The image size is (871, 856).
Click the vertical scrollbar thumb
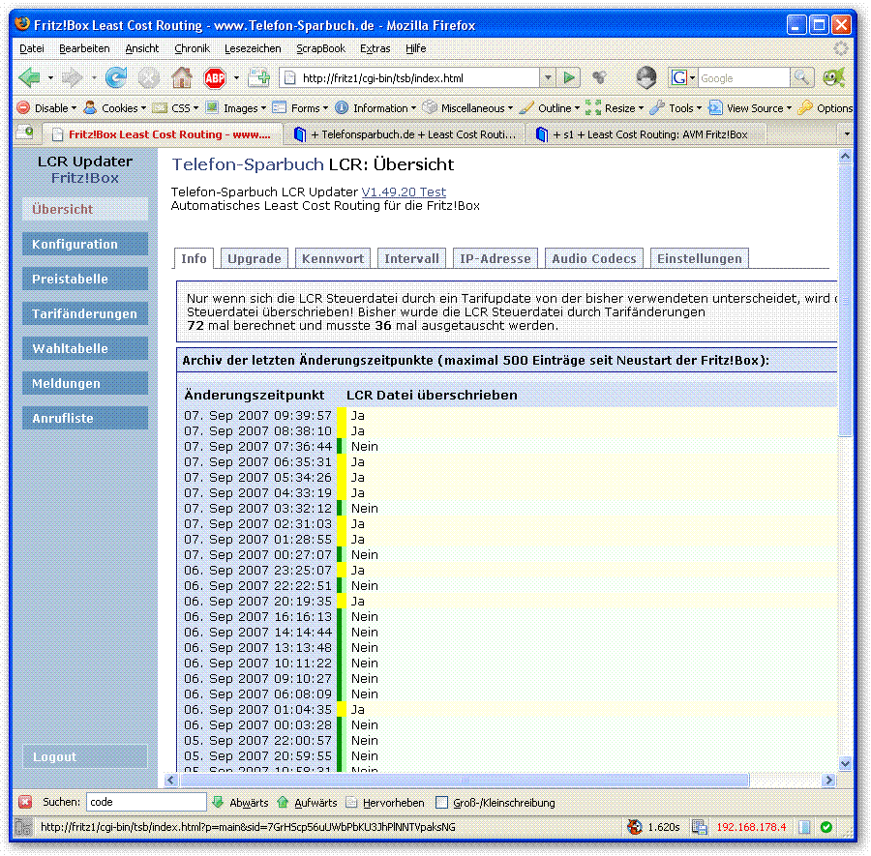[845, 300]
